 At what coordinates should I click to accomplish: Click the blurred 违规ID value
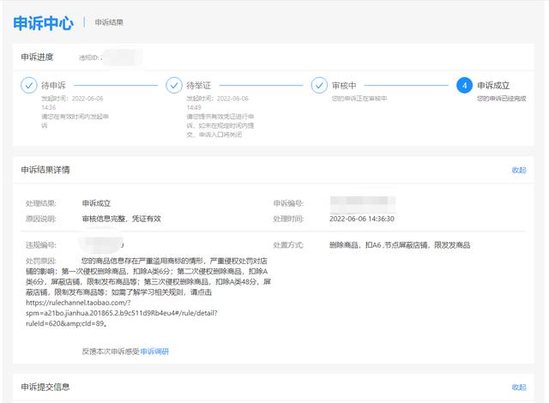point(123,57)
